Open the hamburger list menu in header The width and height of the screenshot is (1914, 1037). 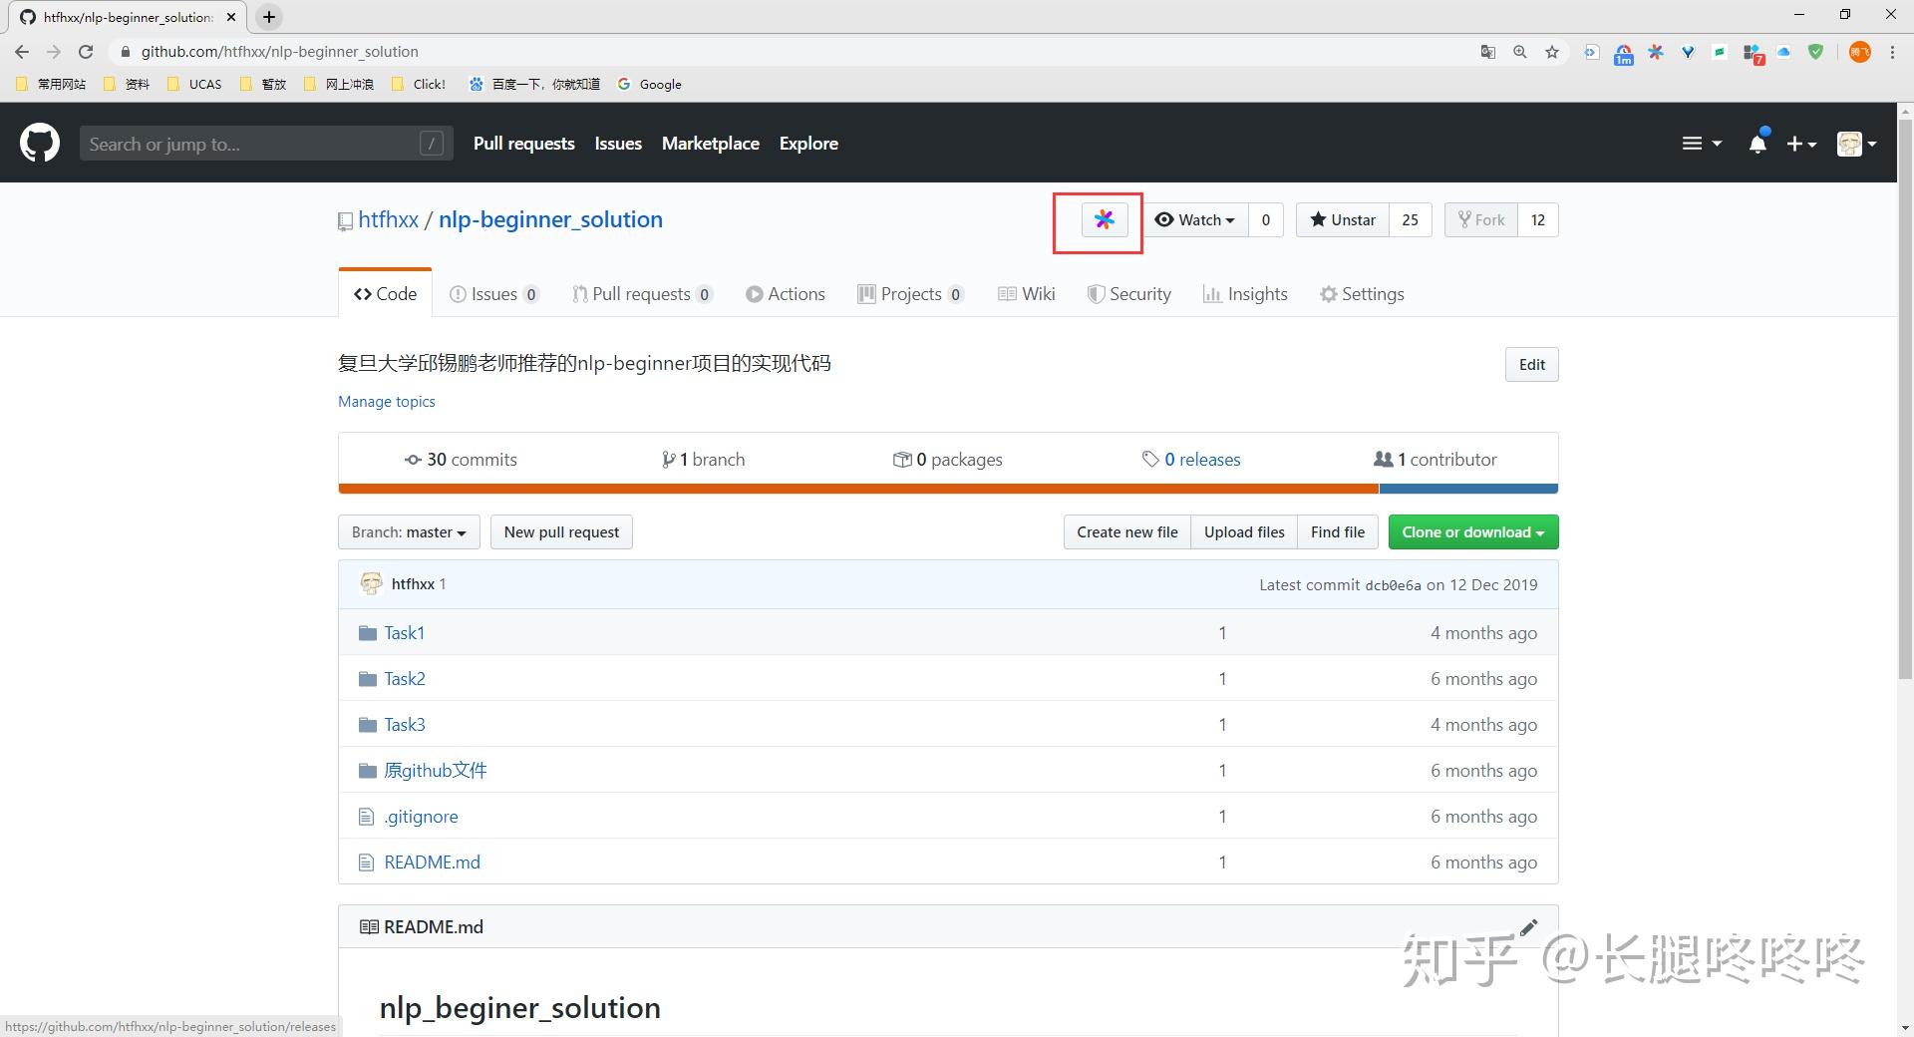click(x=1701, y=144)
